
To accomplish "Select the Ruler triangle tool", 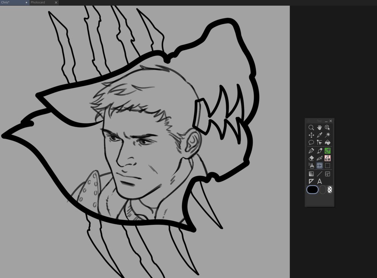I will pos(311,181).
